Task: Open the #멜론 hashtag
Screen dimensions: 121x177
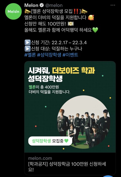Action: click(x=30, y=55)
